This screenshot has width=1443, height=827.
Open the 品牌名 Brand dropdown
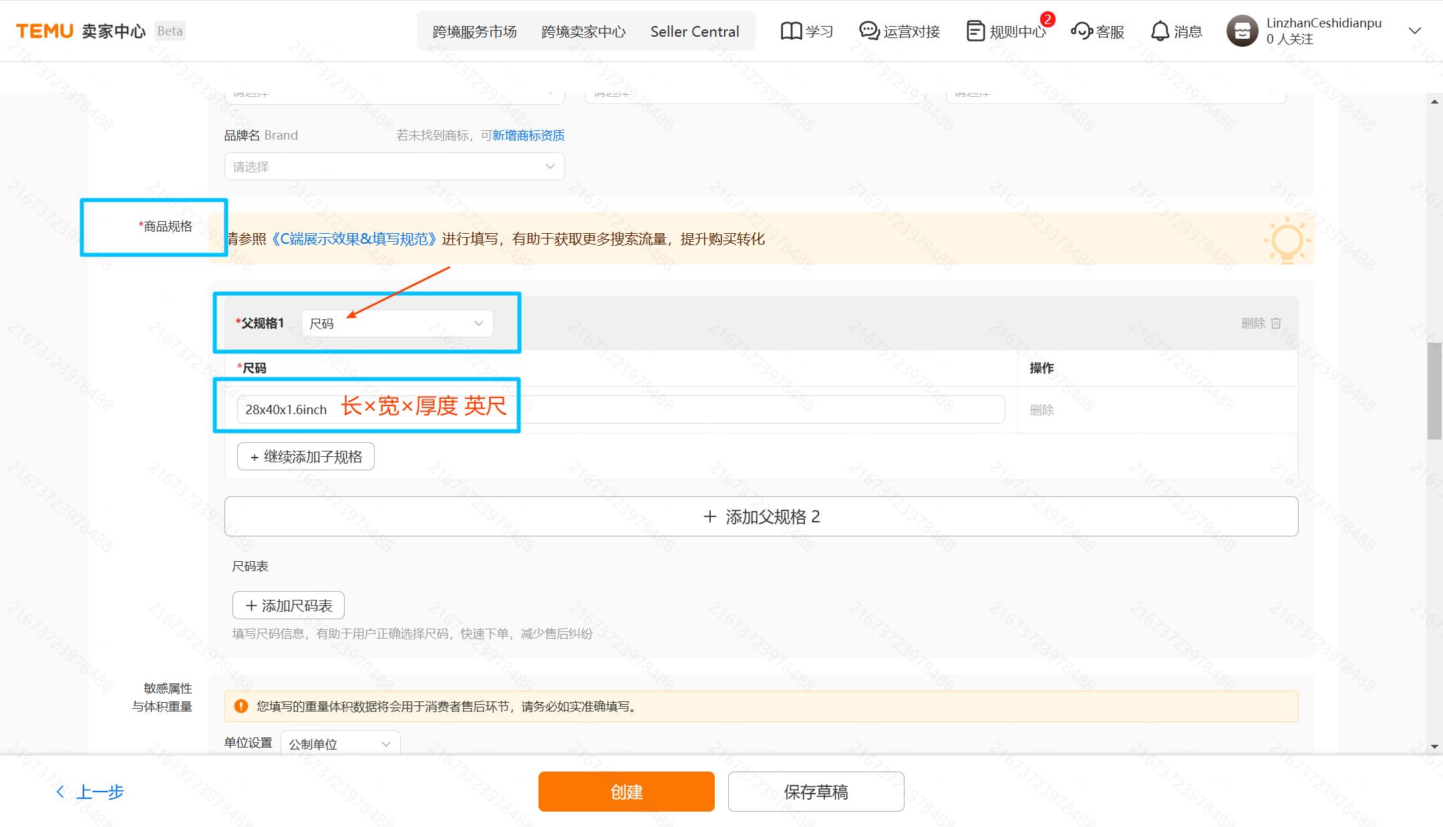[393, 166]
